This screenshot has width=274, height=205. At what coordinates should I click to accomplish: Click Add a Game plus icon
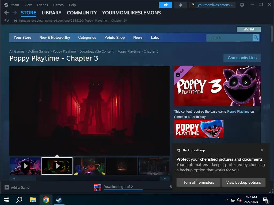7,187
